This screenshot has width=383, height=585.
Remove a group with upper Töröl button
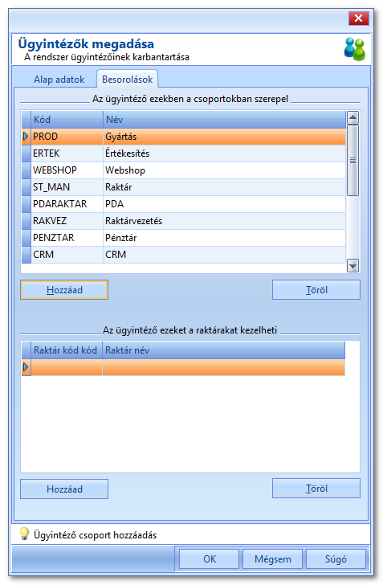tap(316, 290)
